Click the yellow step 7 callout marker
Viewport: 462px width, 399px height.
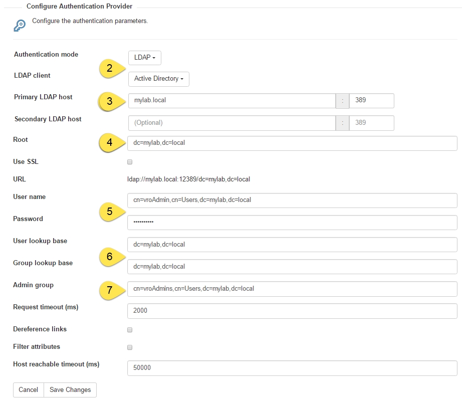(x=110, y=289)
